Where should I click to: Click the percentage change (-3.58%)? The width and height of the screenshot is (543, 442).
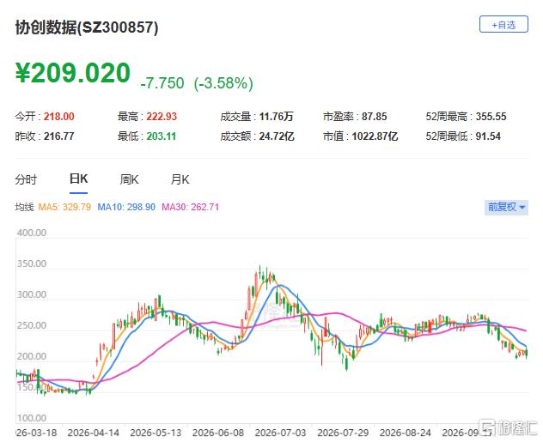point(223,83)
